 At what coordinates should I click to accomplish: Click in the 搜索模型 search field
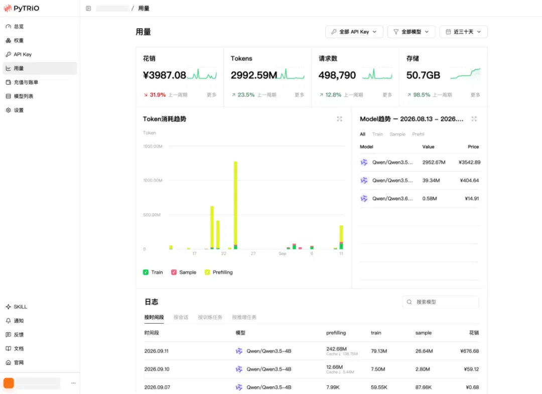click(441, 302)
